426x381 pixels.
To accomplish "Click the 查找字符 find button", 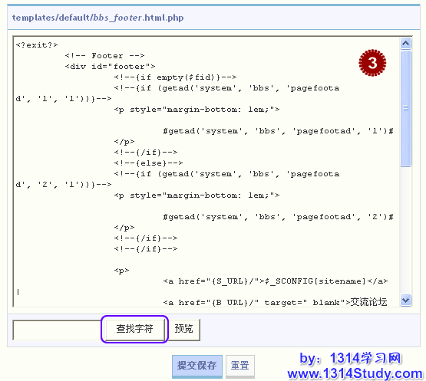I will tap(135, 329).
